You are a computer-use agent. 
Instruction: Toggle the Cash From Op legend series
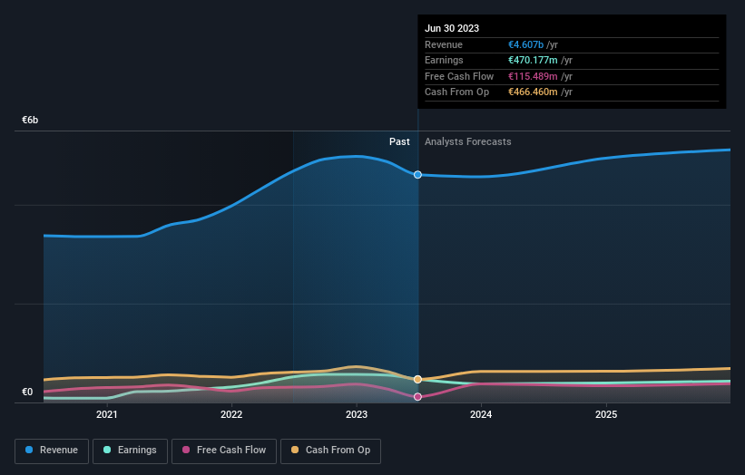coord(330,451)
